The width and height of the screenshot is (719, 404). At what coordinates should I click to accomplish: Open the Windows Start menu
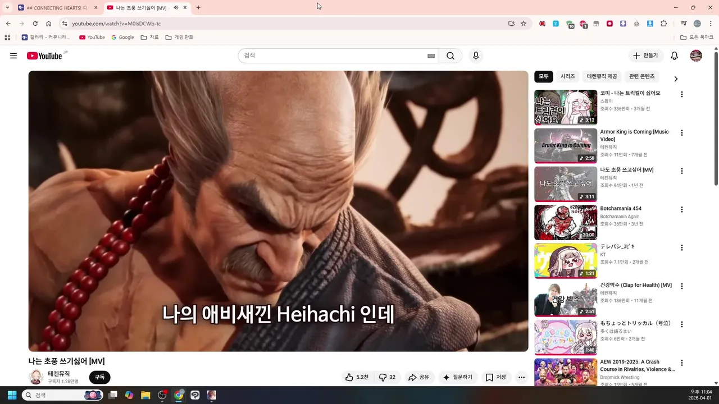(x=12, y=395)
